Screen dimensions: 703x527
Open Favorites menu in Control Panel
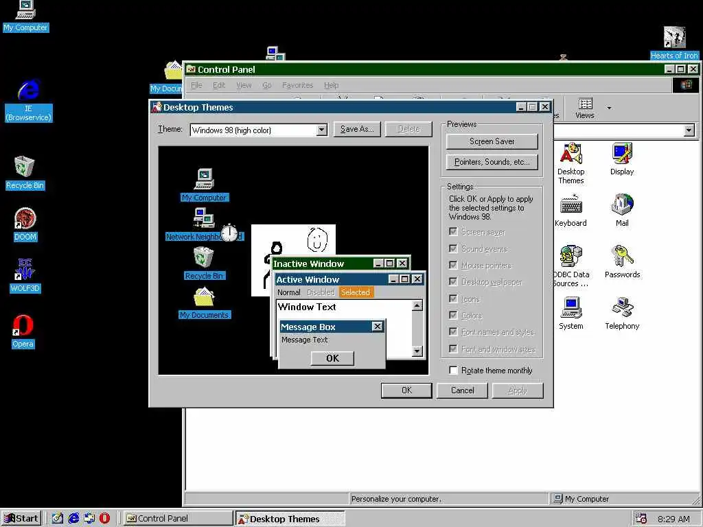297,85
